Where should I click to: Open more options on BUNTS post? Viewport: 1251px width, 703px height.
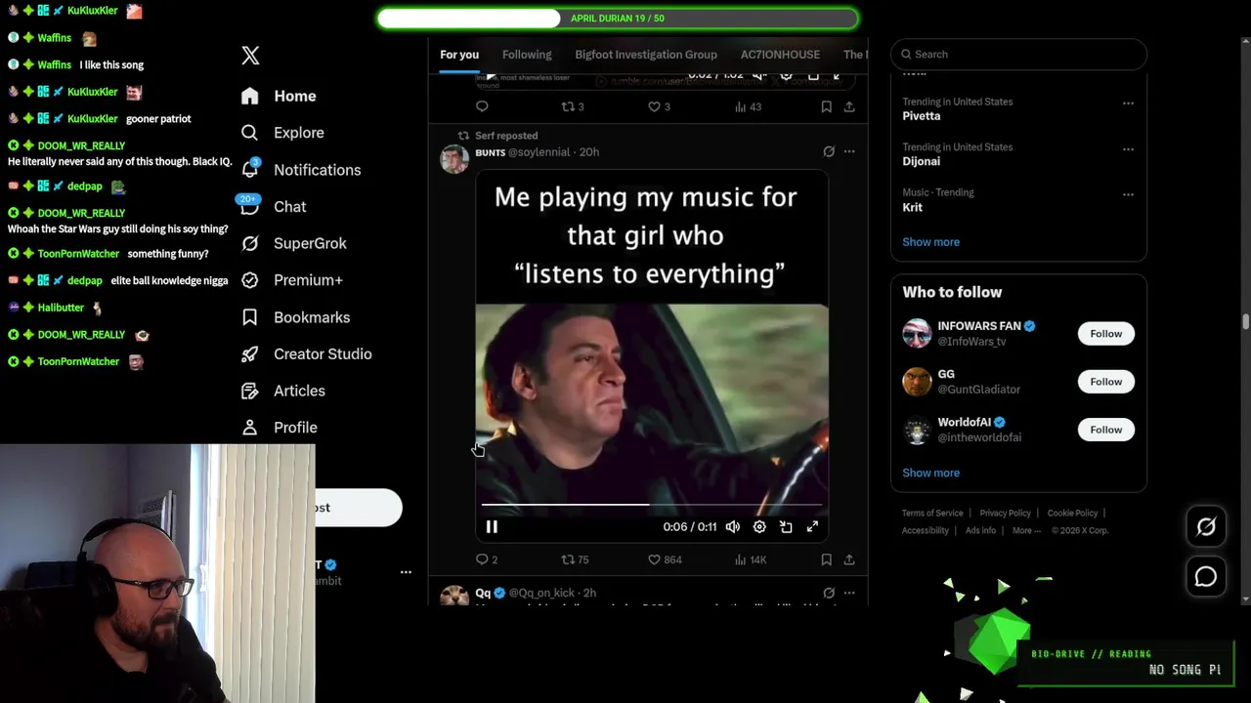849,152
